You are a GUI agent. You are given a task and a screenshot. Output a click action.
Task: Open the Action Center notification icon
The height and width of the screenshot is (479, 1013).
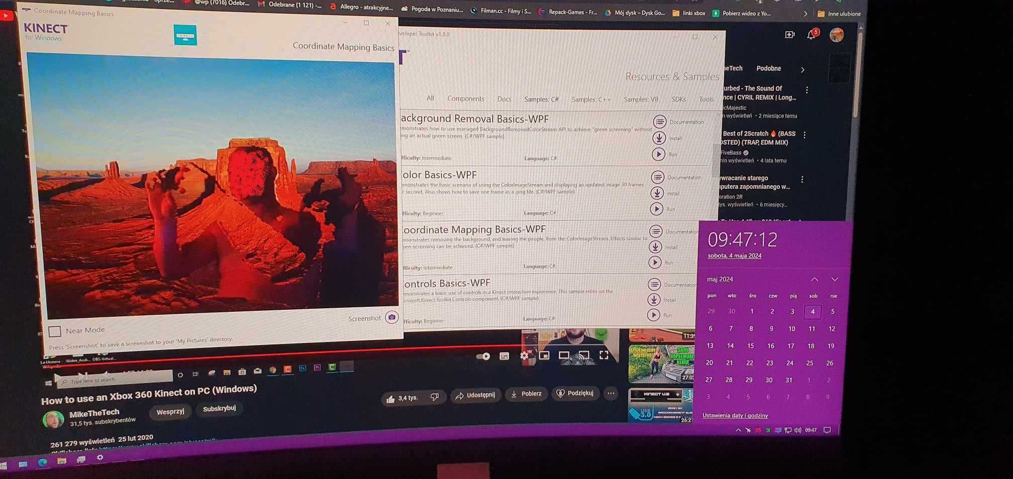[x=827, y=430]
